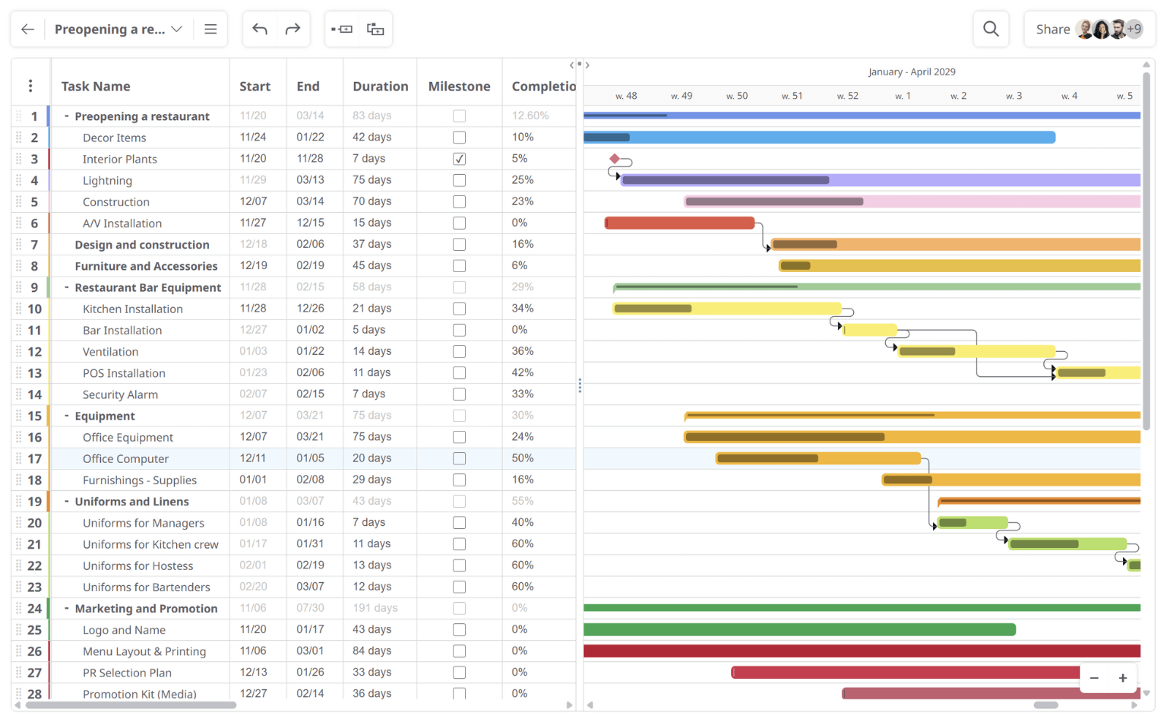This screenshot has width=1167, height=722.
Task: Open the project name dropdown
Action: pyautogui.click(x=176, y=29)
